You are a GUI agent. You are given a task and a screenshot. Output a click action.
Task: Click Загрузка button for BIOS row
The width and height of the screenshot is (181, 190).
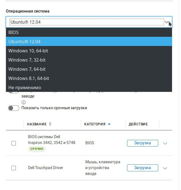tap(143, 143)
